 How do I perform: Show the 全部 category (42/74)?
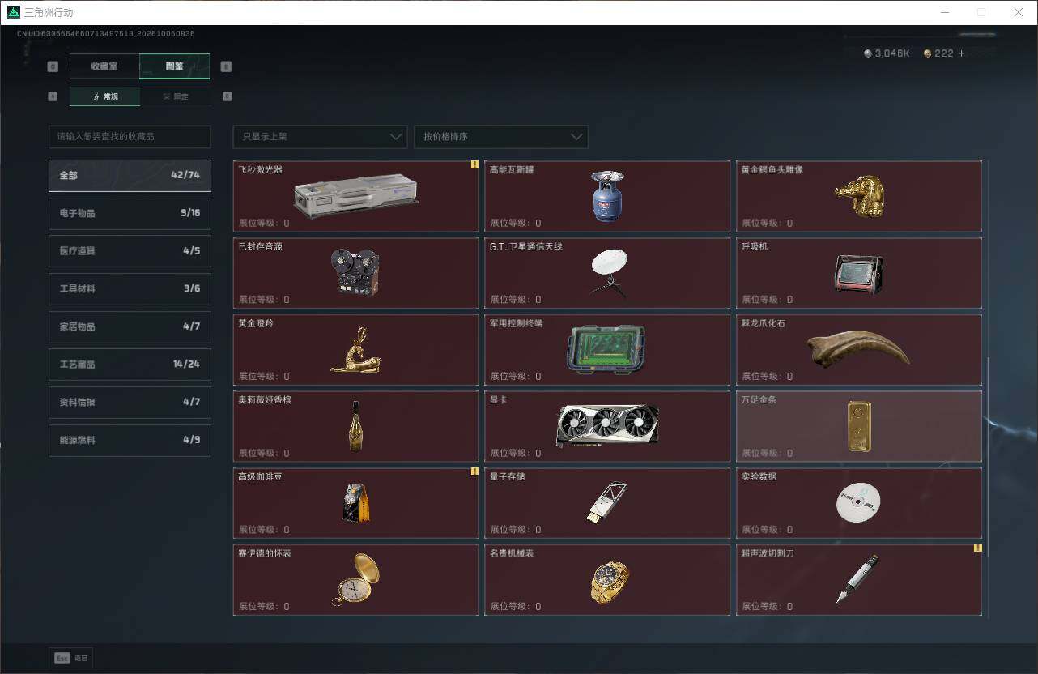tap(130, 175)
